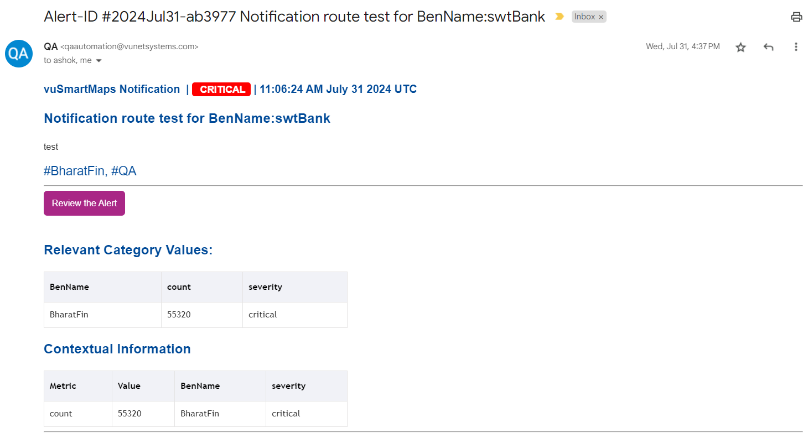808x438 pixels.
Task: Expand recipient details arrow beside 'to ashok, me'
Action: (x=99, y=61)
